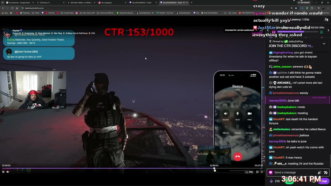Open the chat settings gear icon
Viewport: 331px width, 186px height.
pos(314,181)
